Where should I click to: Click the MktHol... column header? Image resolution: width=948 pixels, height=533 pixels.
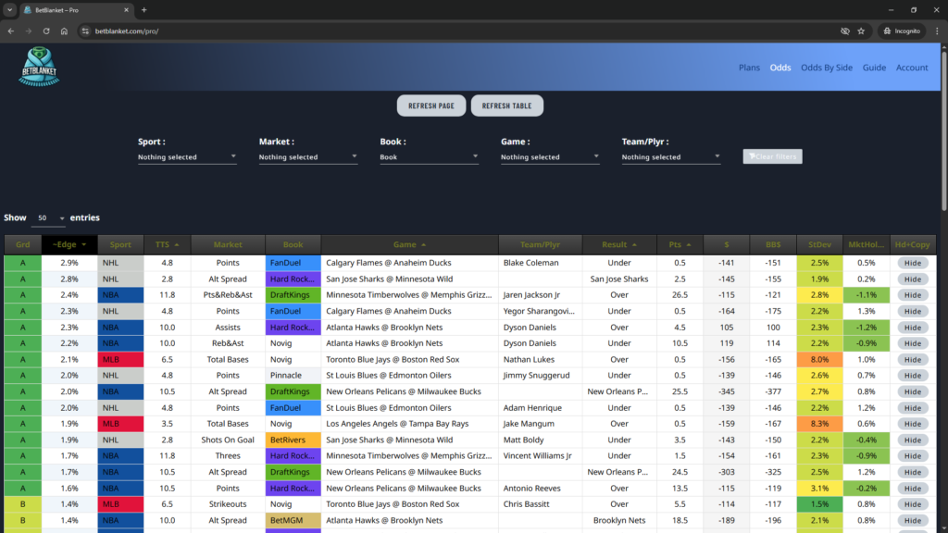click(x=866, y=244)
